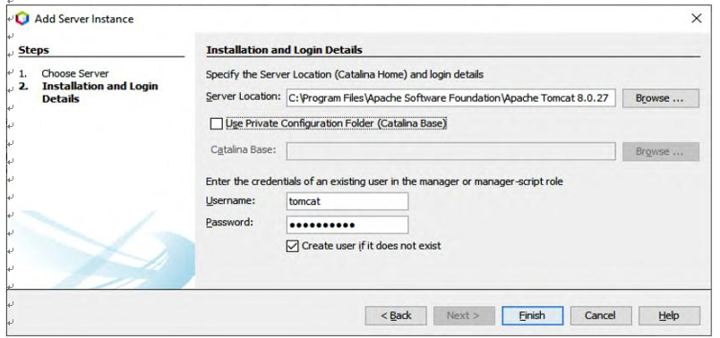Select step 1 Choose Server
Viewport: 720px width, 338px height.
tap(75, 73)
